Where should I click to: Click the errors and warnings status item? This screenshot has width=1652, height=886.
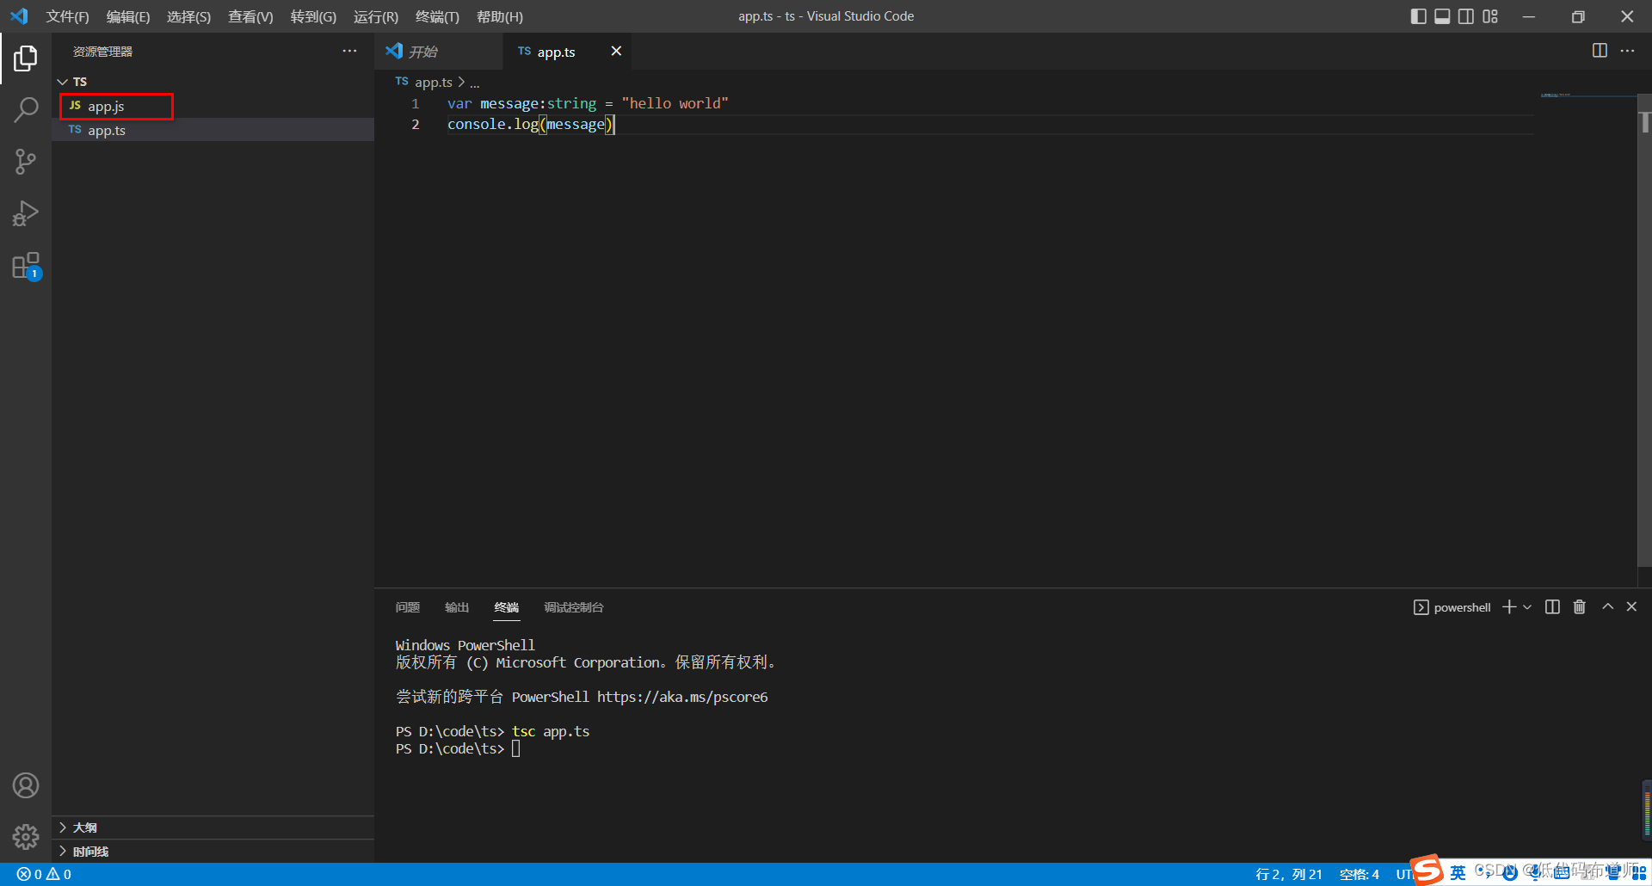point(44,874)
